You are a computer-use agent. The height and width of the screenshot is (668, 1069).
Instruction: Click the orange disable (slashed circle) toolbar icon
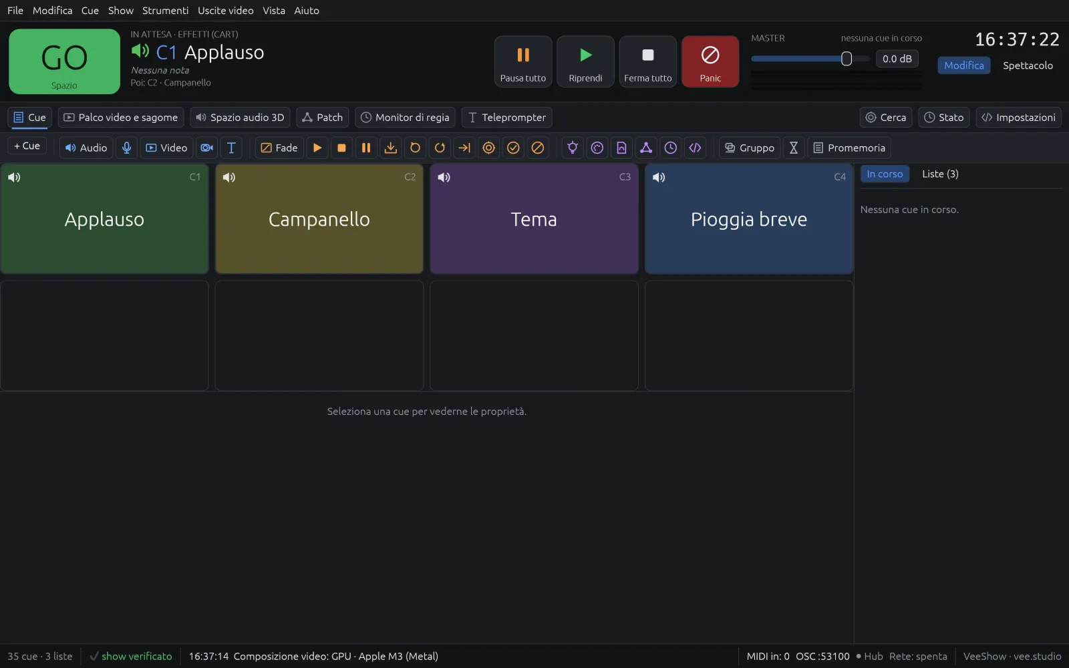(x=538, y=148)
